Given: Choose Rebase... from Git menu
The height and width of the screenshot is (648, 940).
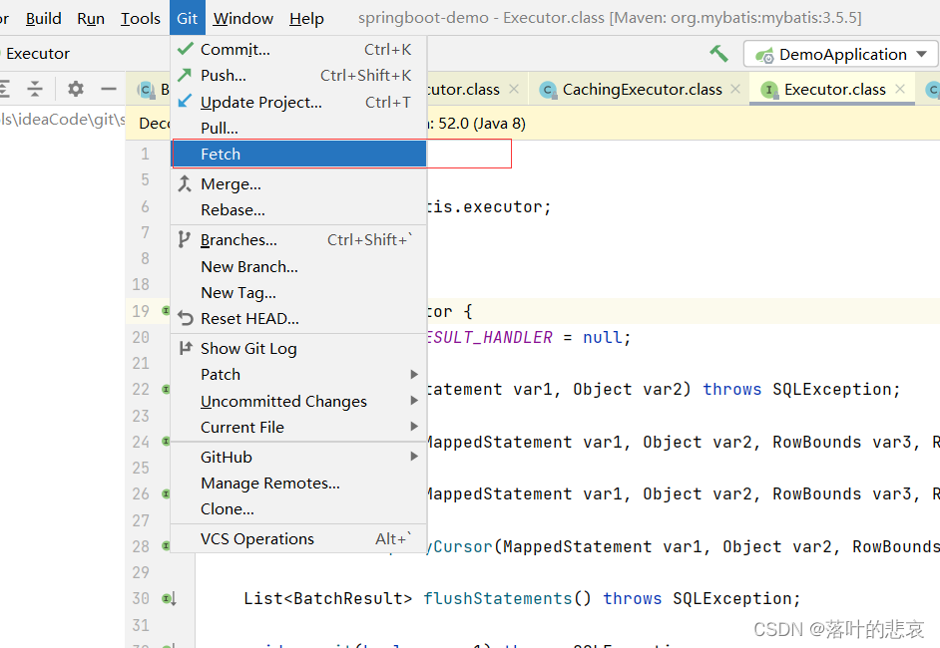Looking at the screenshot, I should (298, 210).
